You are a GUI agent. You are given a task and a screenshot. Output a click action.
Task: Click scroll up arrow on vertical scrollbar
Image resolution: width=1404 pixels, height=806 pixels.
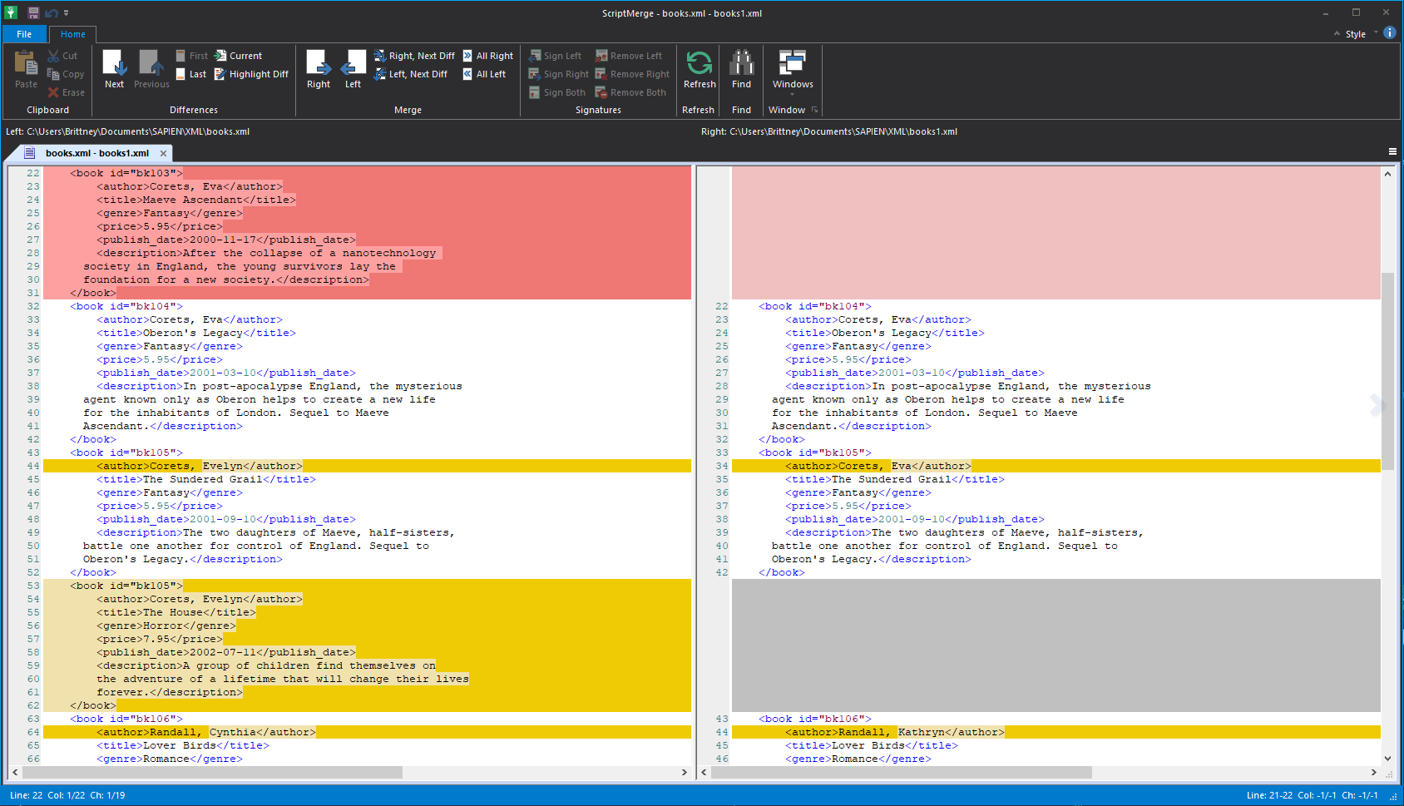coord(1387,174)
